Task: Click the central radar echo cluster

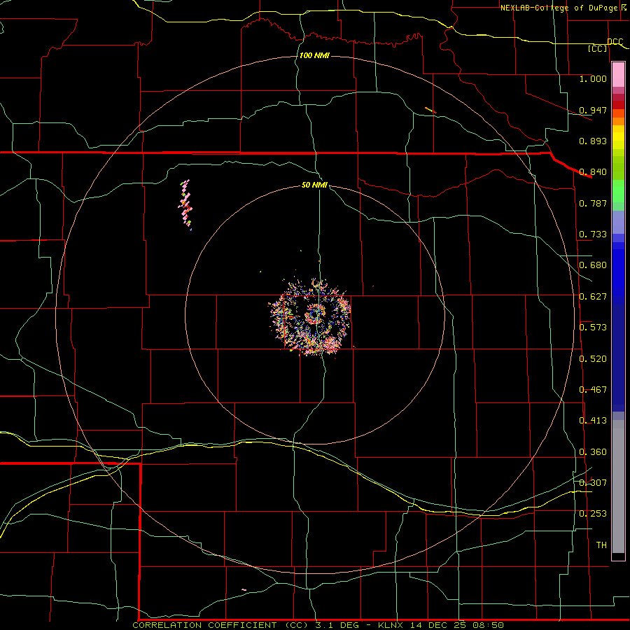Action: pyautogui.click(x=310, y=316)
